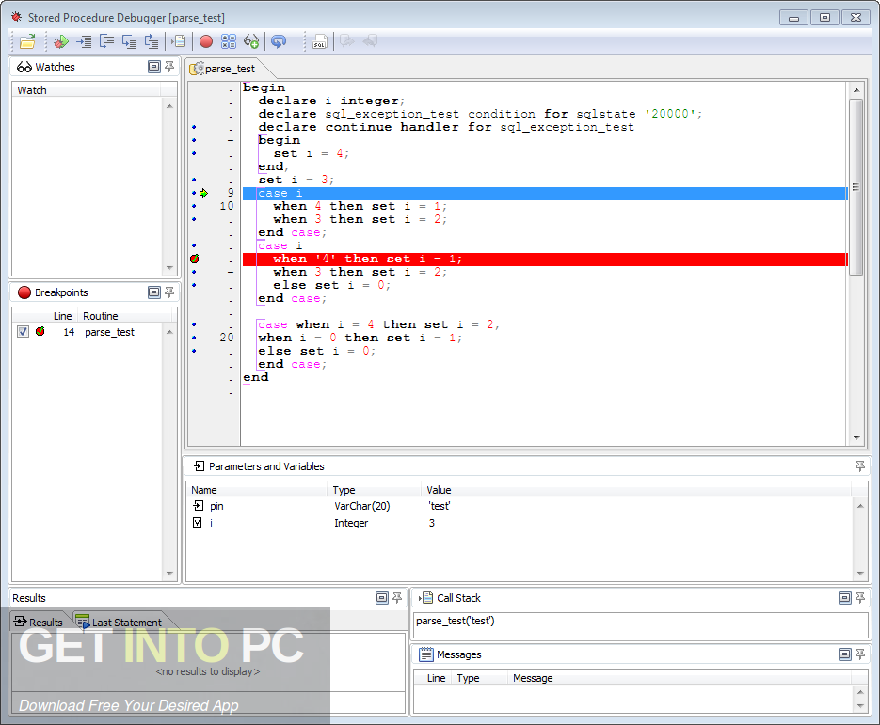Click the grayed forward arrow toolbar icon
Screen dimensions: 880x725
pos(347,41)
